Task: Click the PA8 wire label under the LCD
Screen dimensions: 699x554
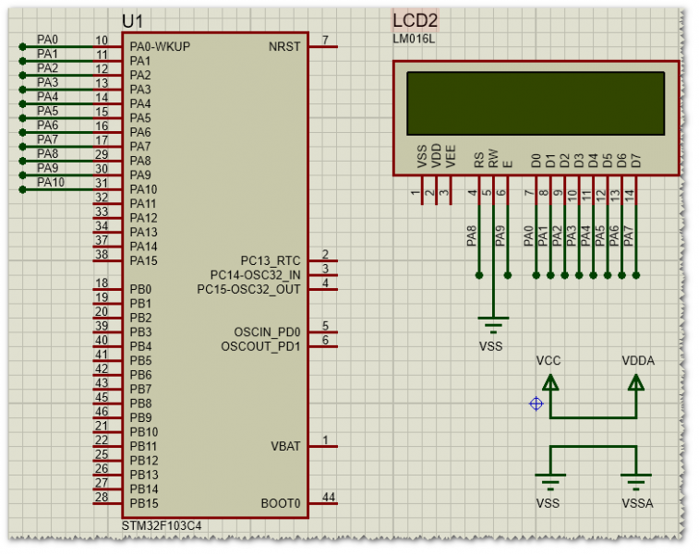Action: (x=472, y=236)
